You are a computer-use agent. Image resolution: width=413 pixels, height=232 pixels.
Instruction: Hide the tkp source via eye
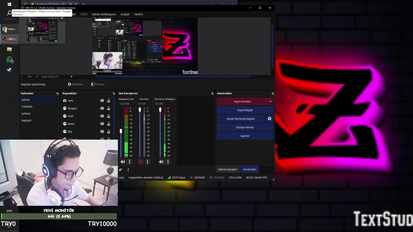click(x=102, y=131)
